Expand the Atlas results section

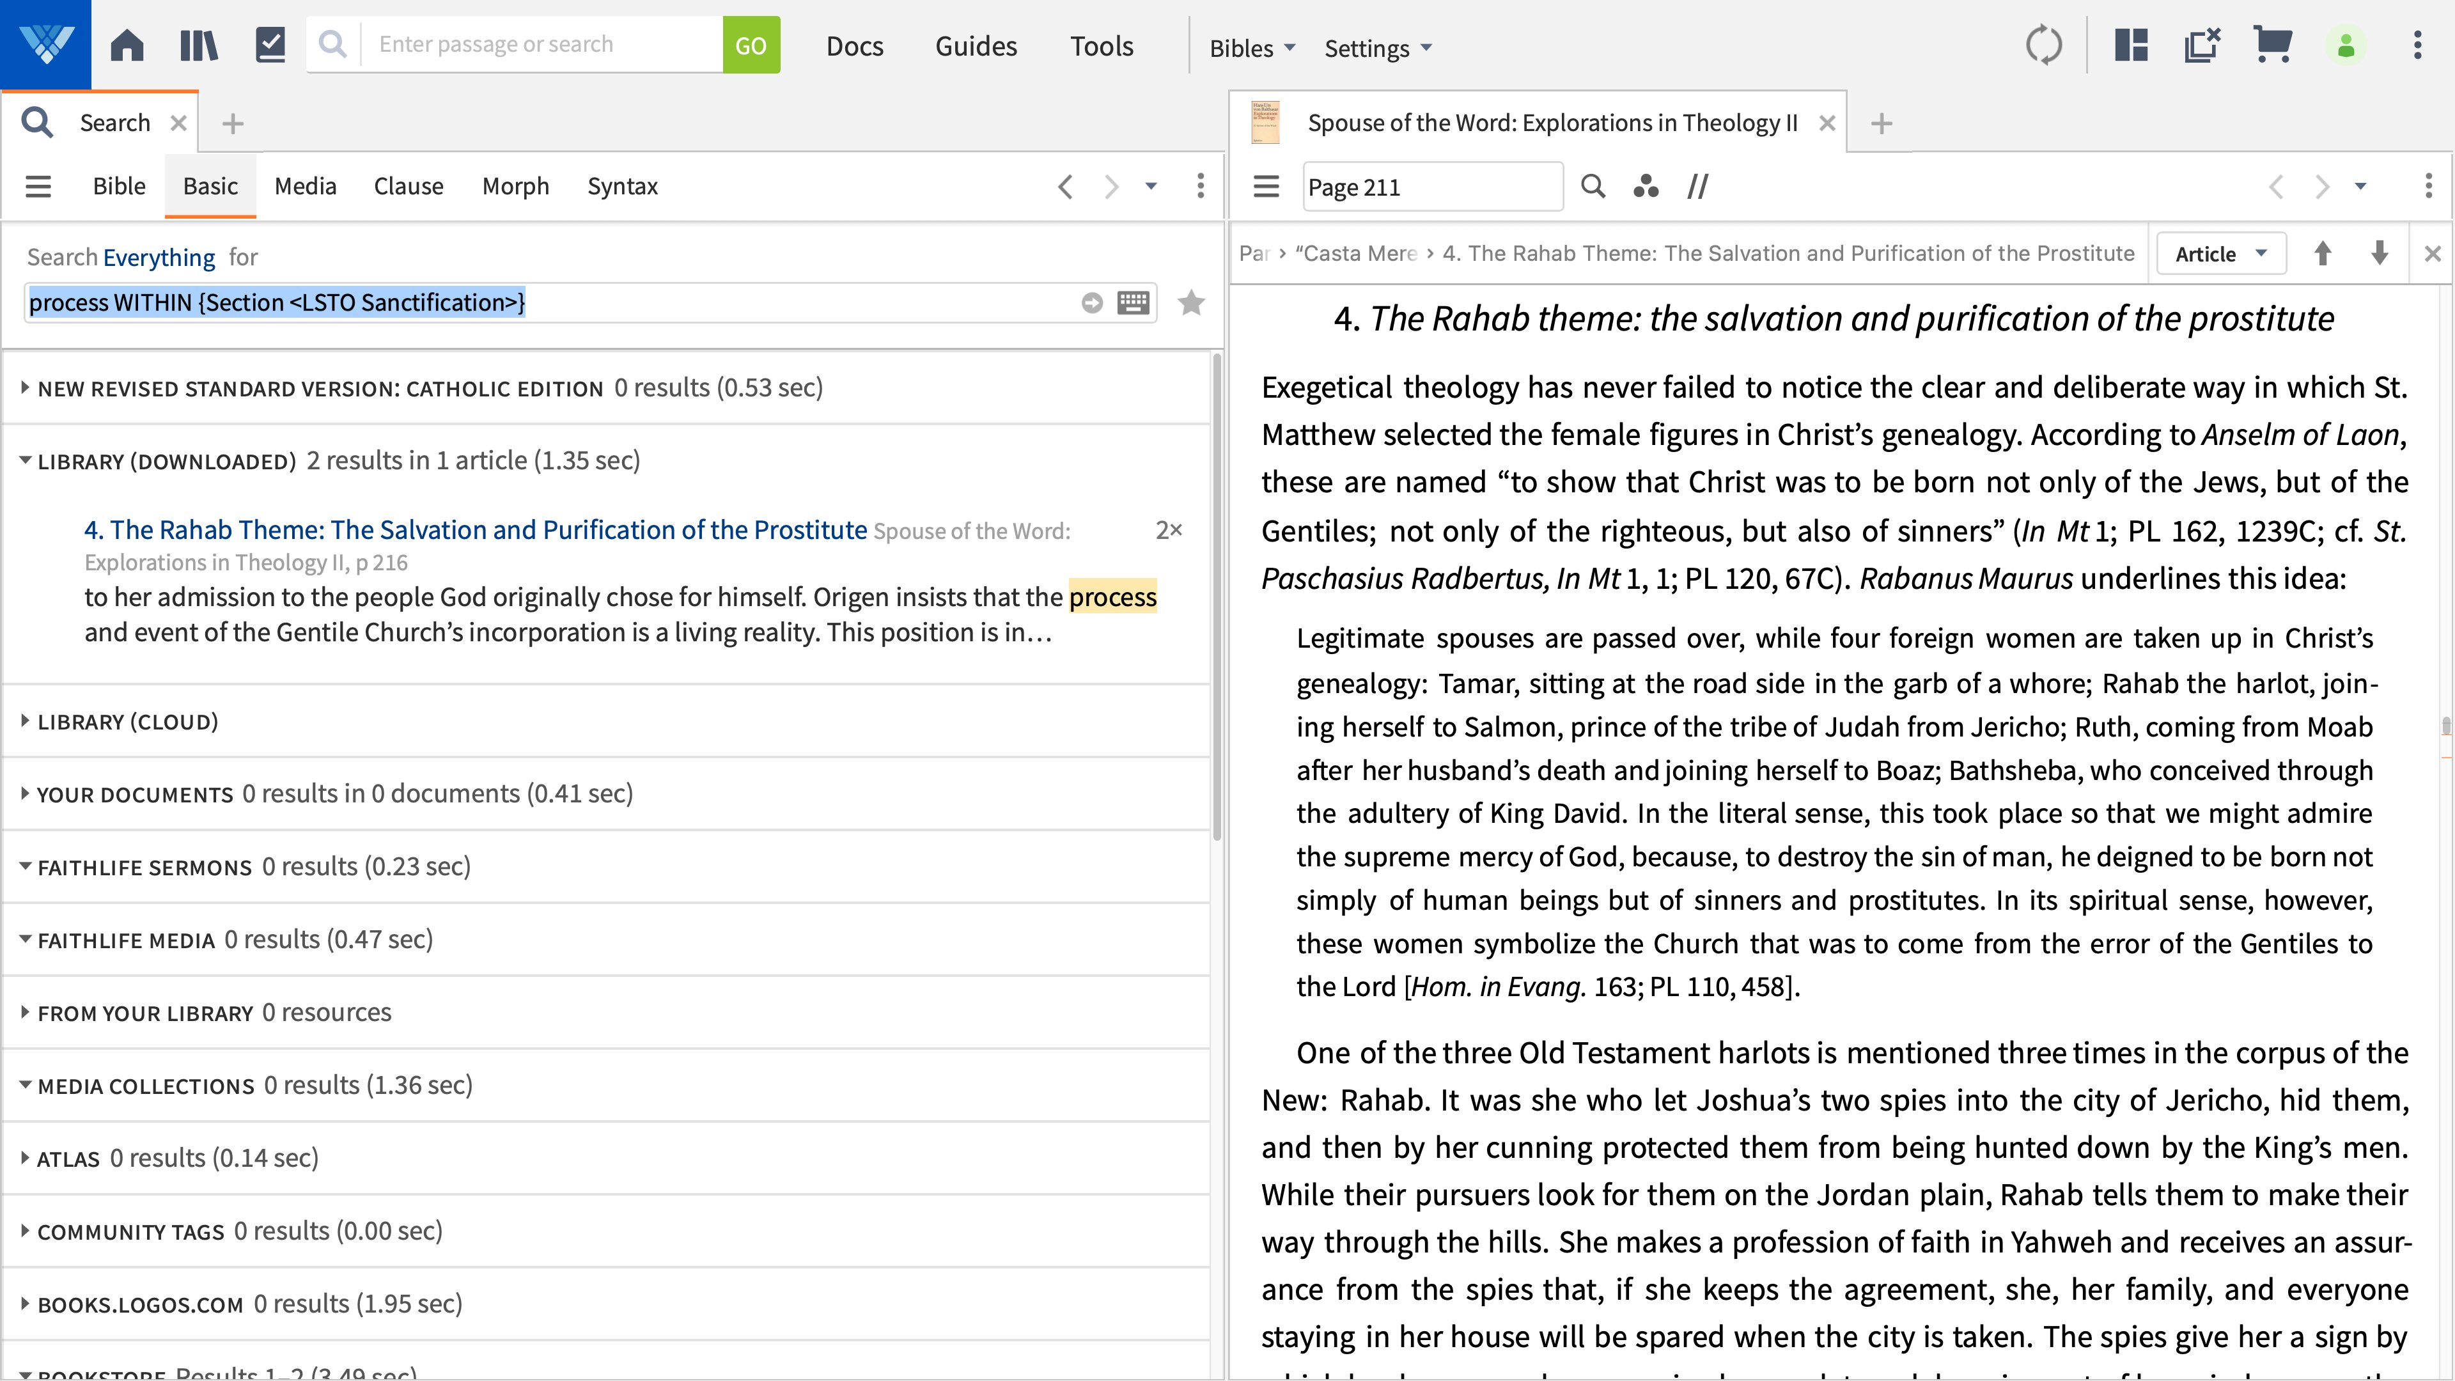click(x=25, y=1158)
